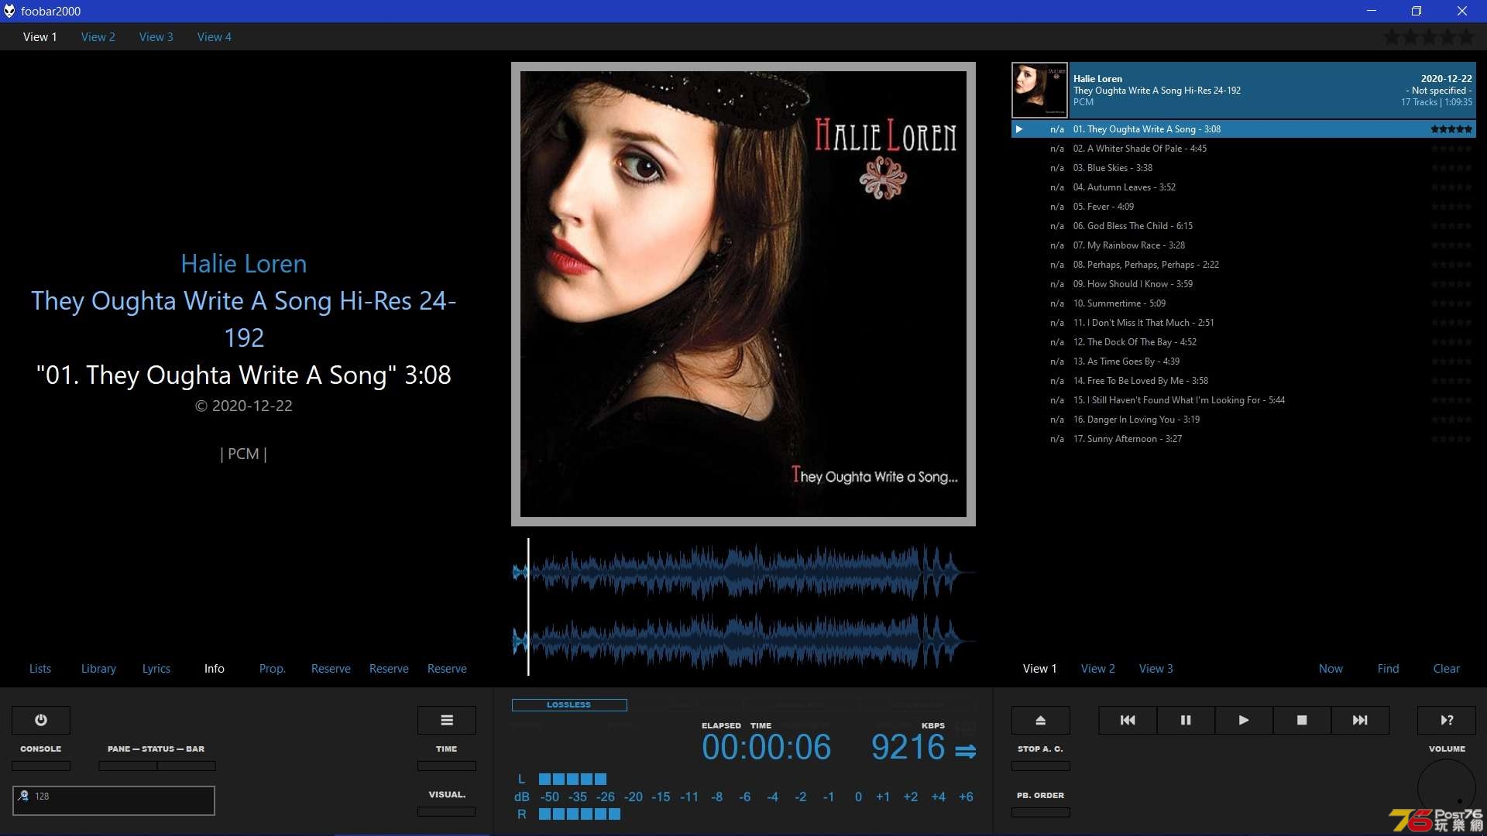Open the hamburger menu button above TIME
Image resolution: width=1487 pixels, height=836 pixels.
click(447, 720)
